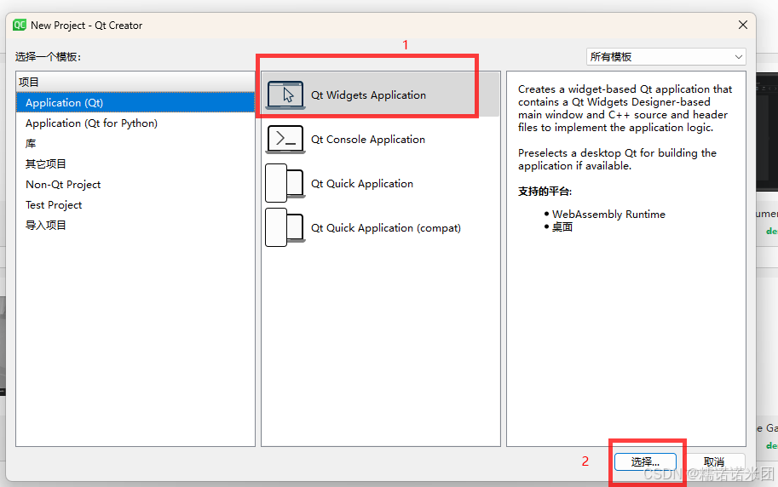Click the Qt Quick Application (compat) icon
Image resolution: width=778 pixels, height=487 pixels.
pos(285,227)
